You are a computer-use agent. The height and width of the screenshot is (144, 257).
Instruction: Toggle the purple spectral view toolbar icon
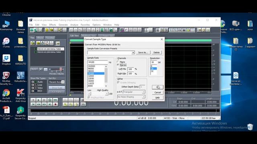[122, 30]
